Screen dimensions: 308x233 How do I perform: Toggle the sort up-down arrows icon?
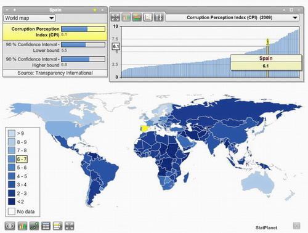(x=159, y=17)
